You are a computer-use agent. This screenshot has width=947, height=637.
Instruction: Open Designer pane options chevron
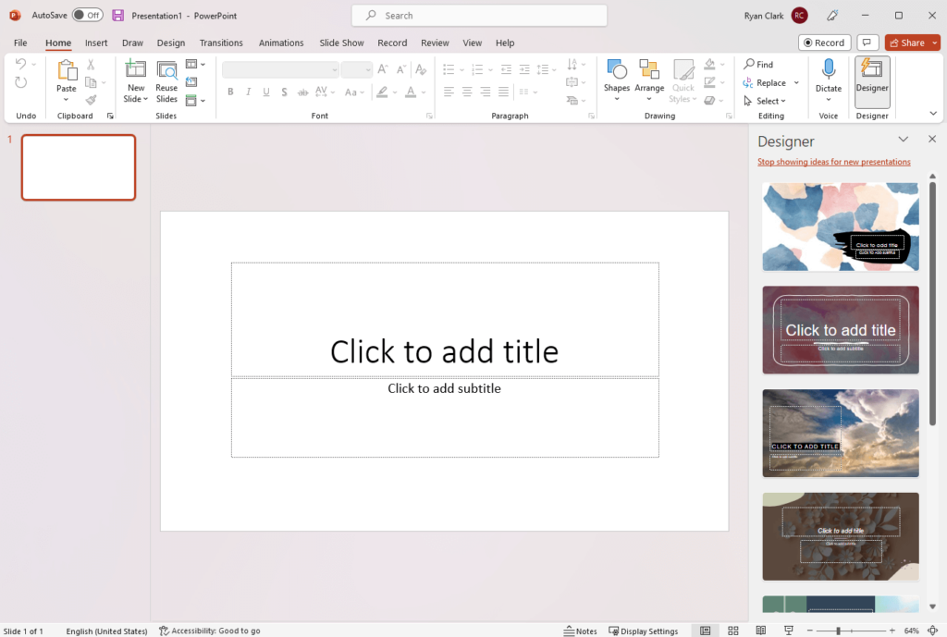(x=903, y=139)
